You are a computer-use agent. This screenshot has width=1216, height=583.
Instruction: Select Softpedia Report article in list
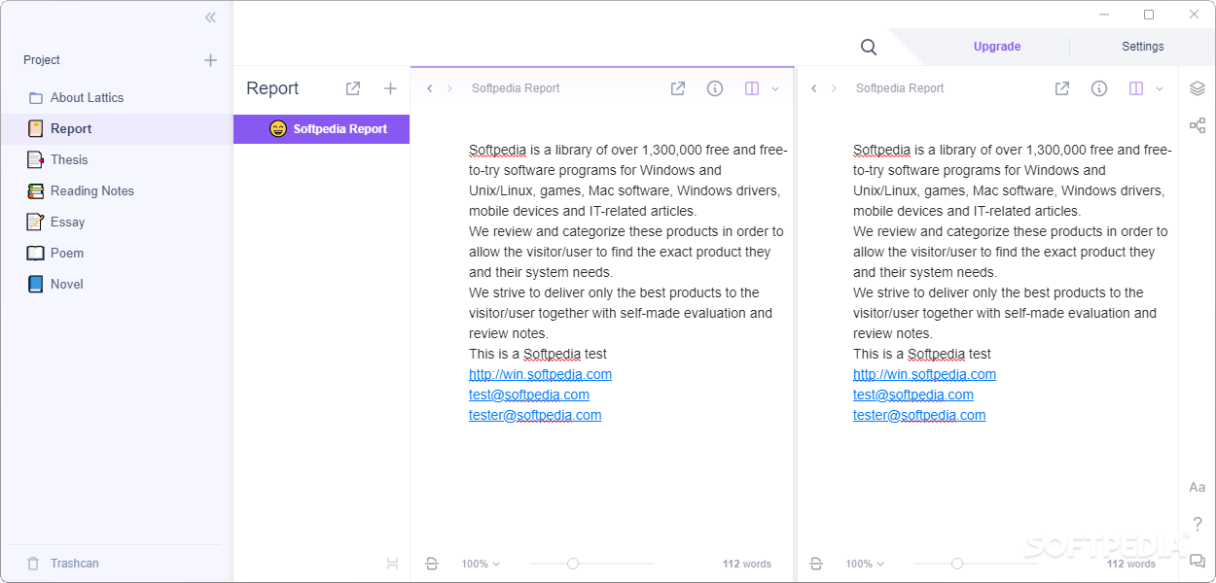pyautogui.click(x=321, y=129)
